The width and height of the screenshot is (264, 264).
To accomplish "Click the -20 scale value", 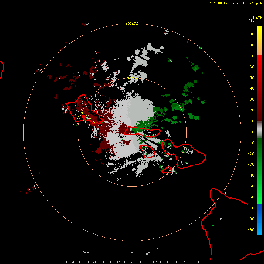I will [x=251, y=154].
